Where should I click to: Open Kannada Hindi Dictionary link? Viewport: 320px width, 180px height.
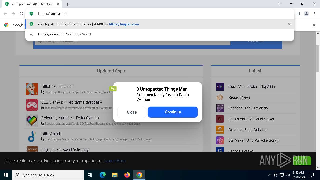(248, 108)
